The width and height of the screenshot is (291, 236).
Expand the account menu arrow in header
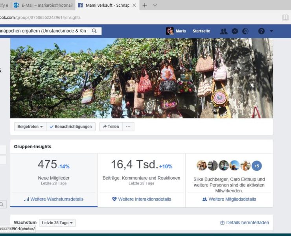point(271,31)
